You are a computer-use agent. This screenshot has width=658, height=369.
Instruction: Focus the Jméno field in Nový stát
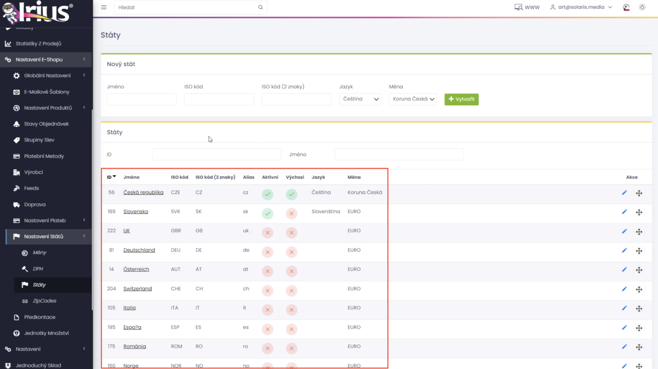142,99
